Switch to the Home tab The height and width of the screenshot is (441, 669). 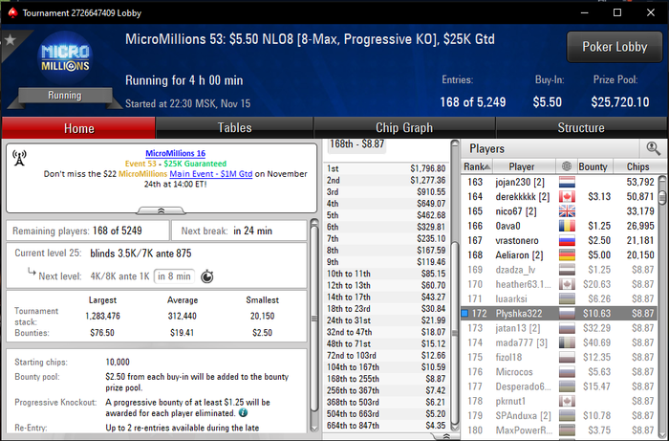(x=79, y=127)
